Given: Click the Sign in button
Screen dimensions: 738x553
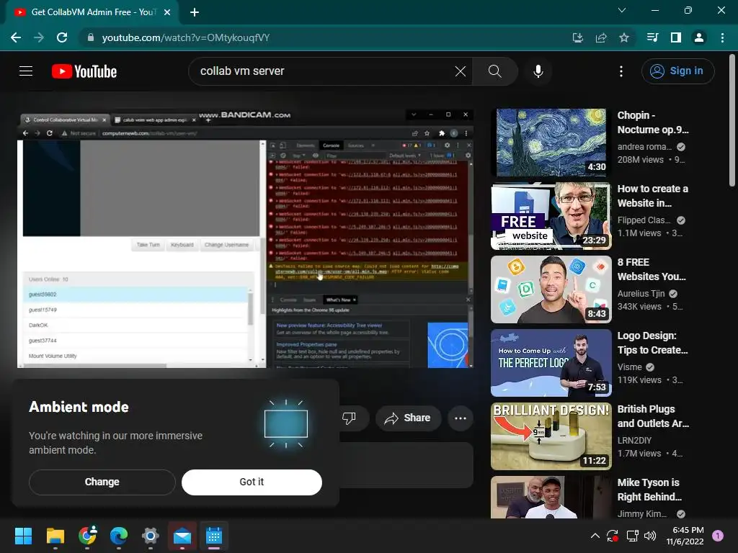Looking at the screenshot, I should [x=677, y=71].
